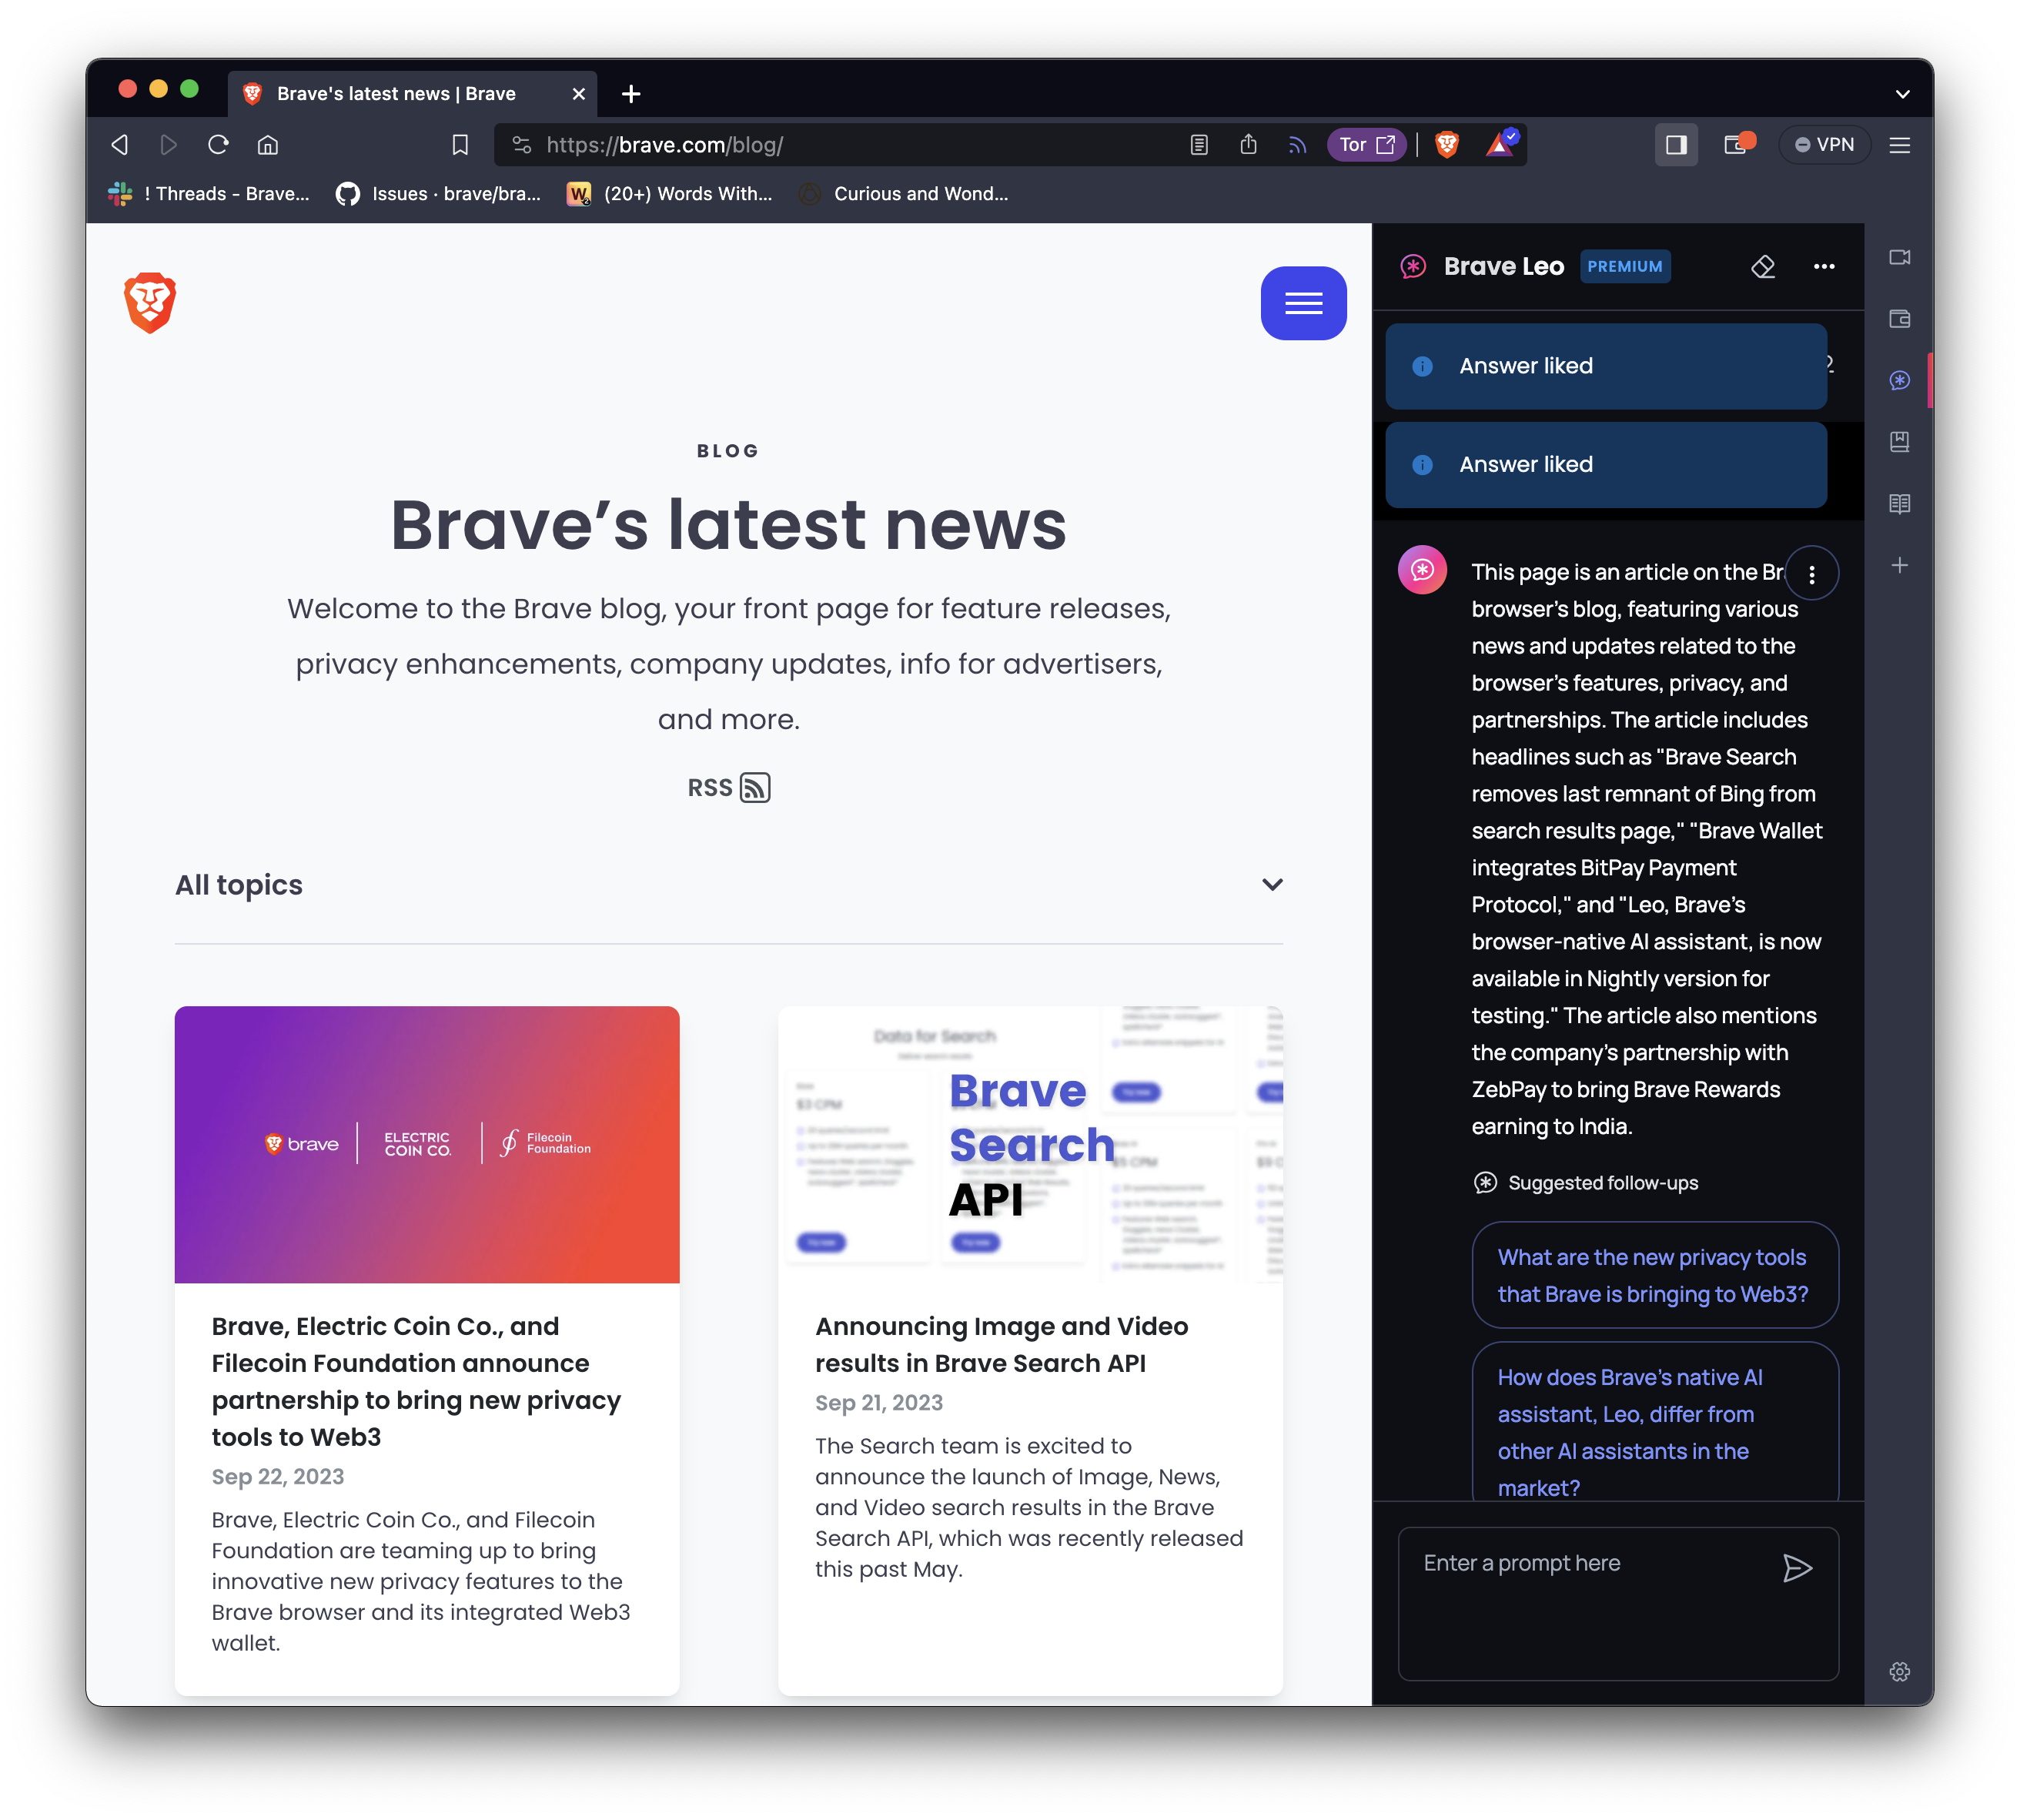Open the Threads - Brave bookmark
The width and height of the screenshot is (2020, 1820).
tap(209, 194)
